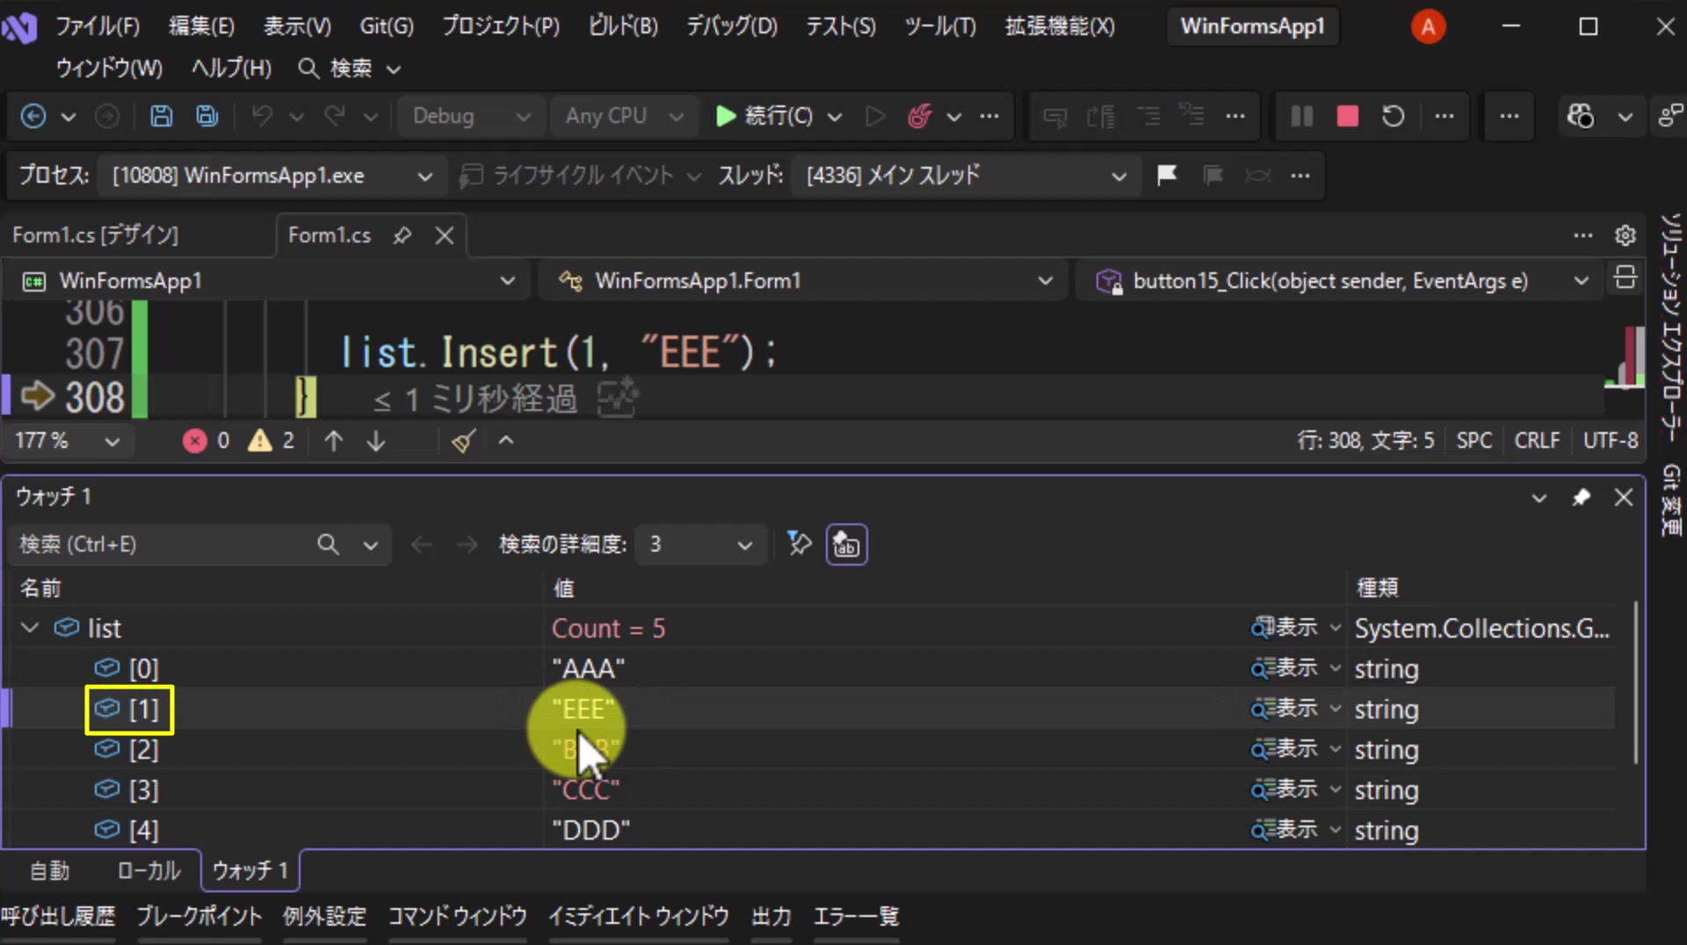Open the エラー一覧 tab
Screen dimensions: 1687x945
pyautogui.click(x=857, y=917)
